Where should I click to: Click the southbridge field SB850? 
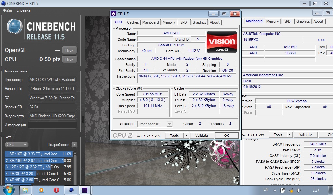pos(290,53)
